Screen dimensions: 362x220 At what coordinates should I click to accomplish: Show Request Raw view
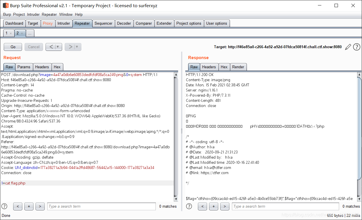(x=9, y=67)
